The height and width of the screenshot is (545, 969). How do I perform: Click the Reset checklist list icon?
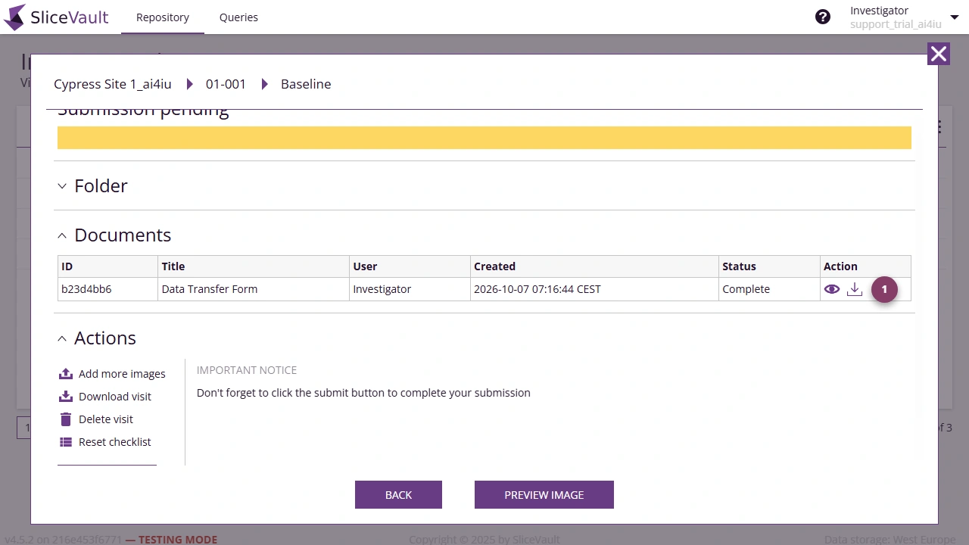tap(66, 442)
